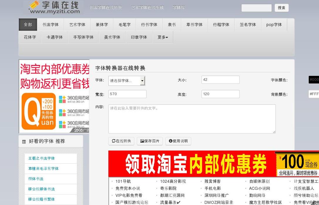Click the 大小 size field showing 42
This screenshot has height=205, width=319.
click(220, 80)
